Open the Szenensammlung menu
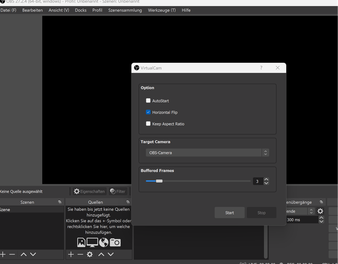 (x=125, y=10)
